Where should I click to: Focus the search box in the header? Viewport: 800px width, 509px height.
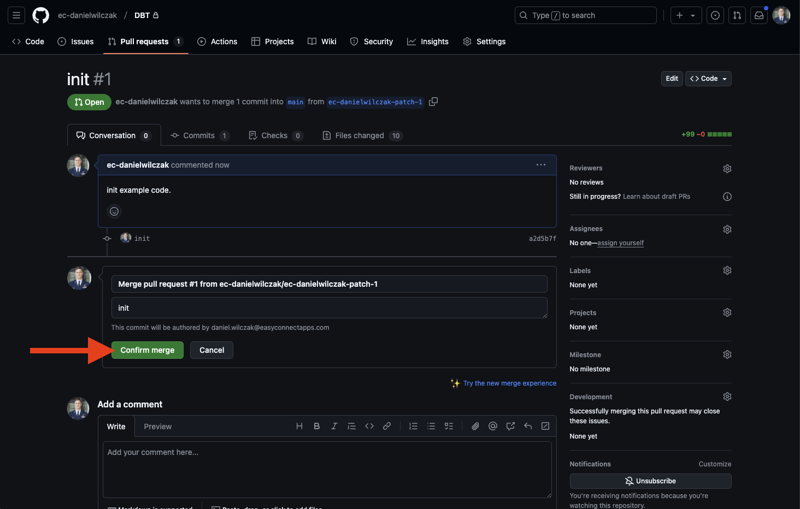(x=586, y=15)
